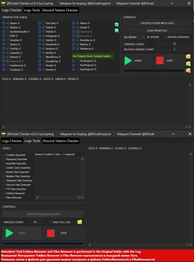The image size is (194, 262).
Task: Click scroll-left arrow of bottom window results
Action: click(90, 245)
